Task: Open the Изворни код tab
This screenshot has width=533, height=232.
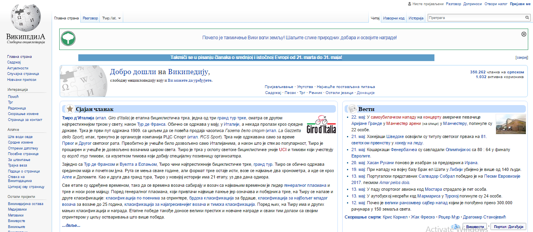Action: pyautogui.click(x=394, y=18)
